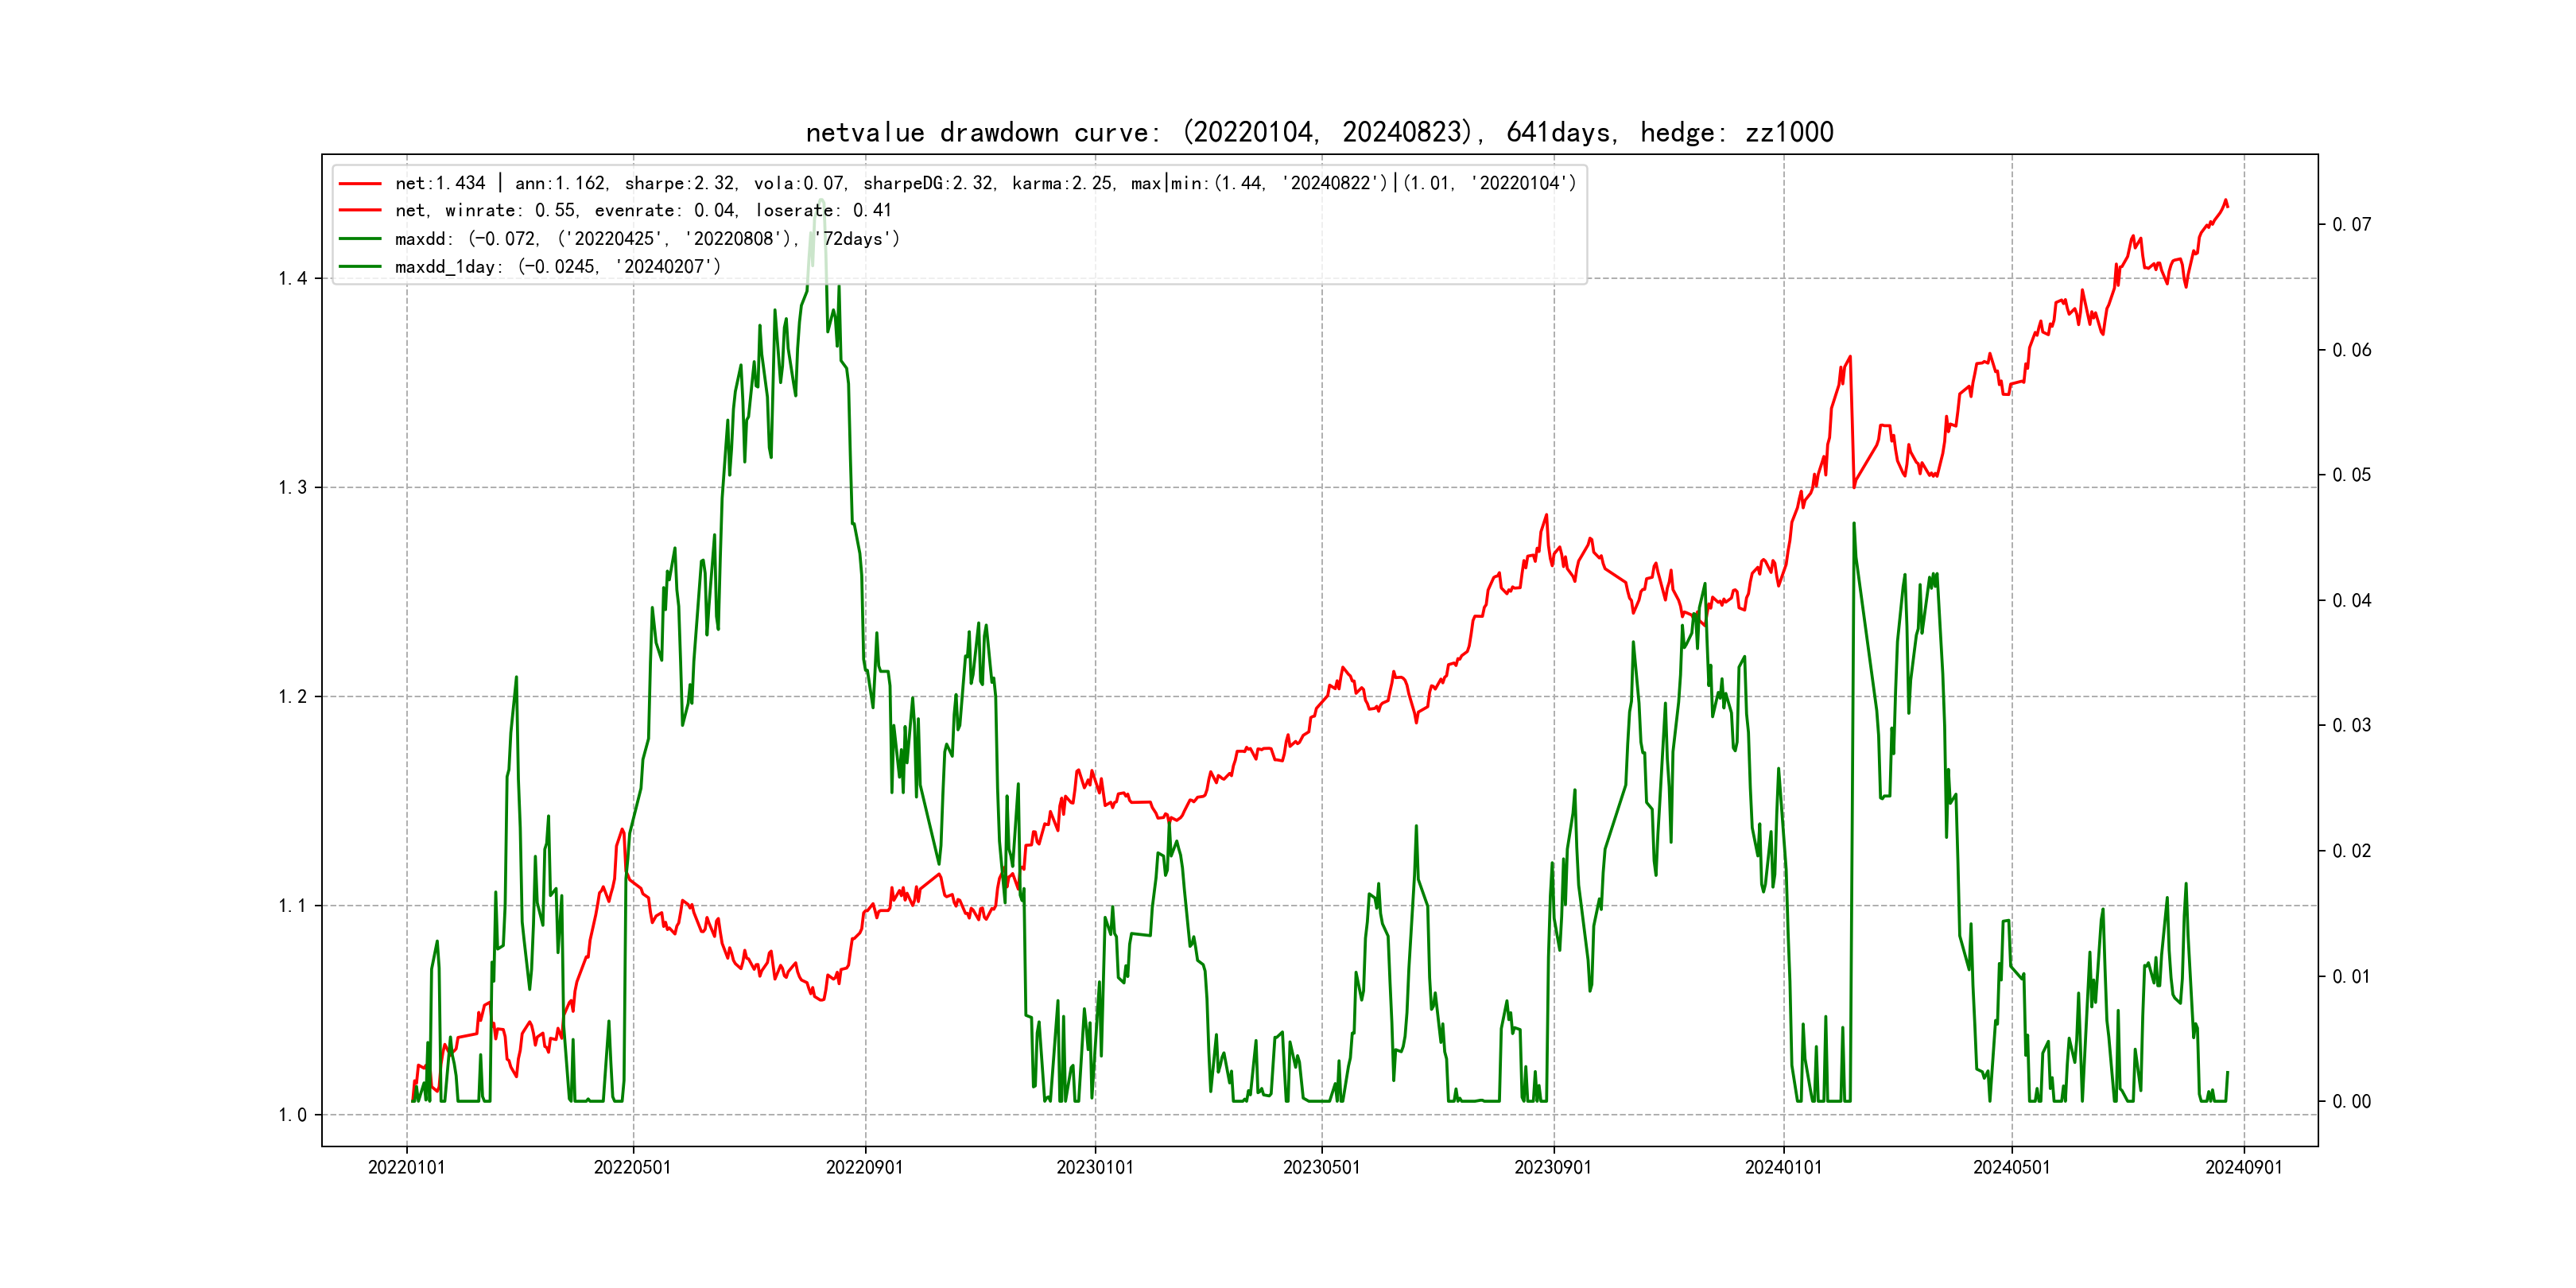Image resolution: width=2576 pixels, height=1288 pixels.
Task: Click the 1.2 left axis tick label
Action: pyautogui.click(x=292, y=696)
